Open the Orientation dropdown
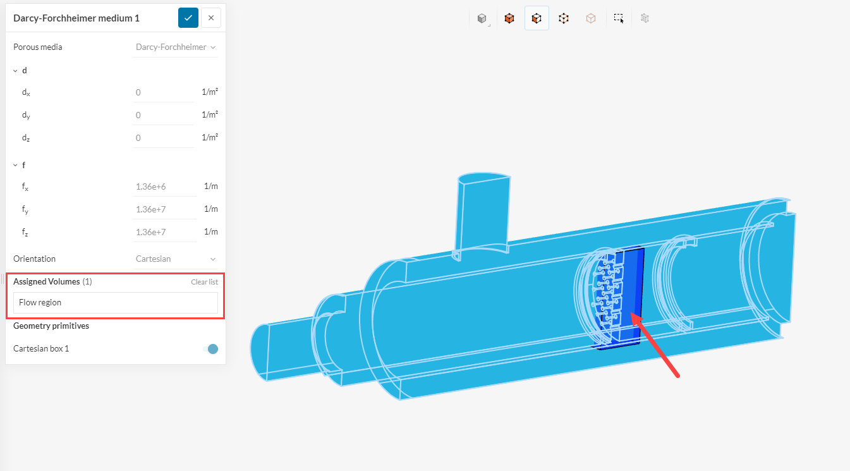The image size is (850, 471). pos(176,259)
